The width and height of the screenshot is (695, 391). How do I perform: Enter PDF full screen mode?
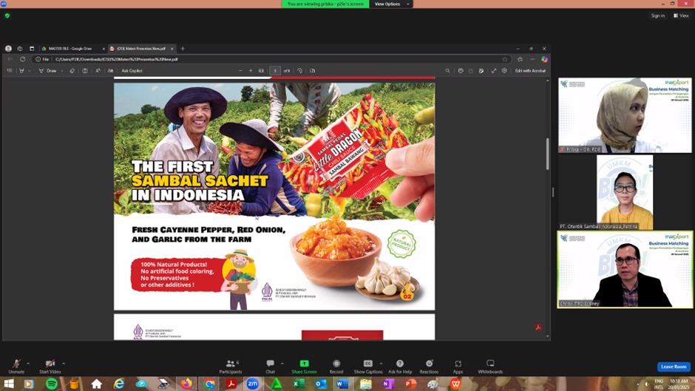click(x=494, y=70)
